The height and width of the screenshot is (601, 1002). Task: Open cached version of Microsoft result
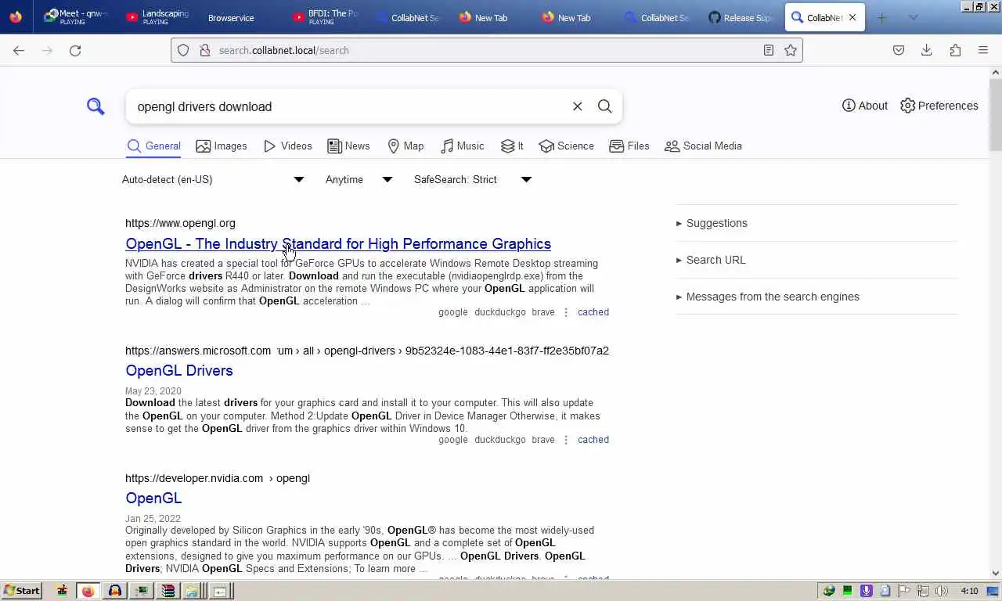pos(593,440)
